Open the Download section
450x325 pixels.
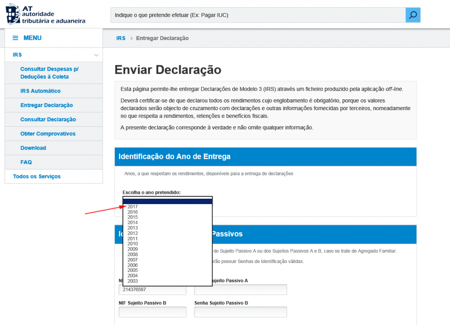pyautogui.click(x=33, y=148)
